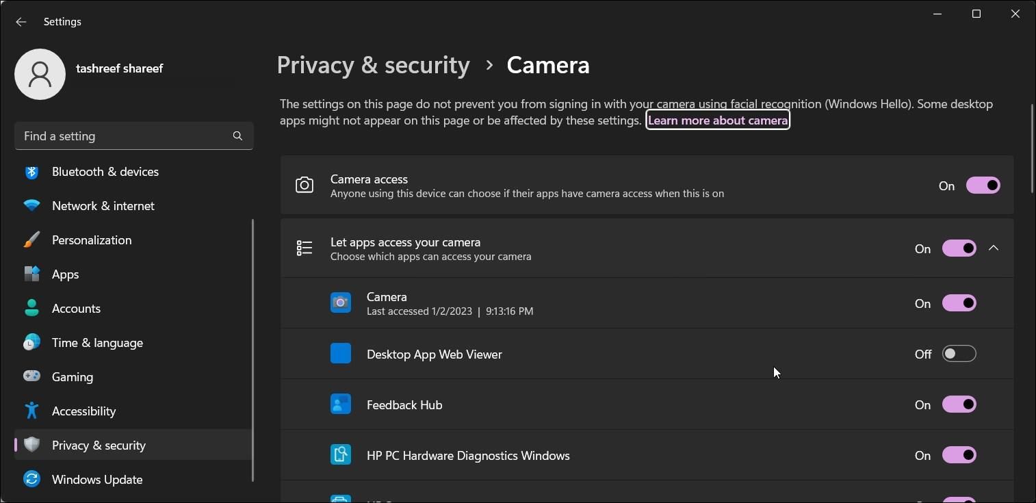Click the Windows Update icon
1036x503 pixels.
click(x=31, y=479)
